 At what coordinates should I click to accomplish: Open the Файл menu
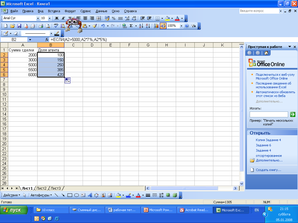[x=14, y=11]
